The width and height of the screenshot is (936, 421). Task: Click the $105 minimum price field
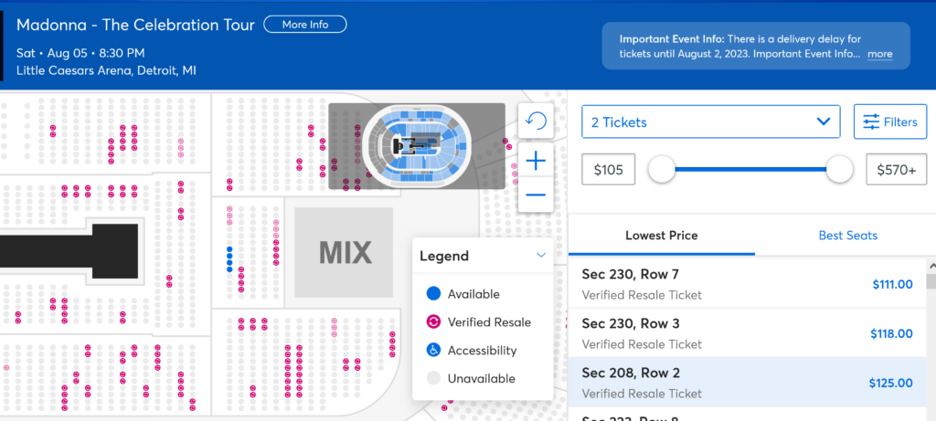pyautogui.click(x=608, y=170)
